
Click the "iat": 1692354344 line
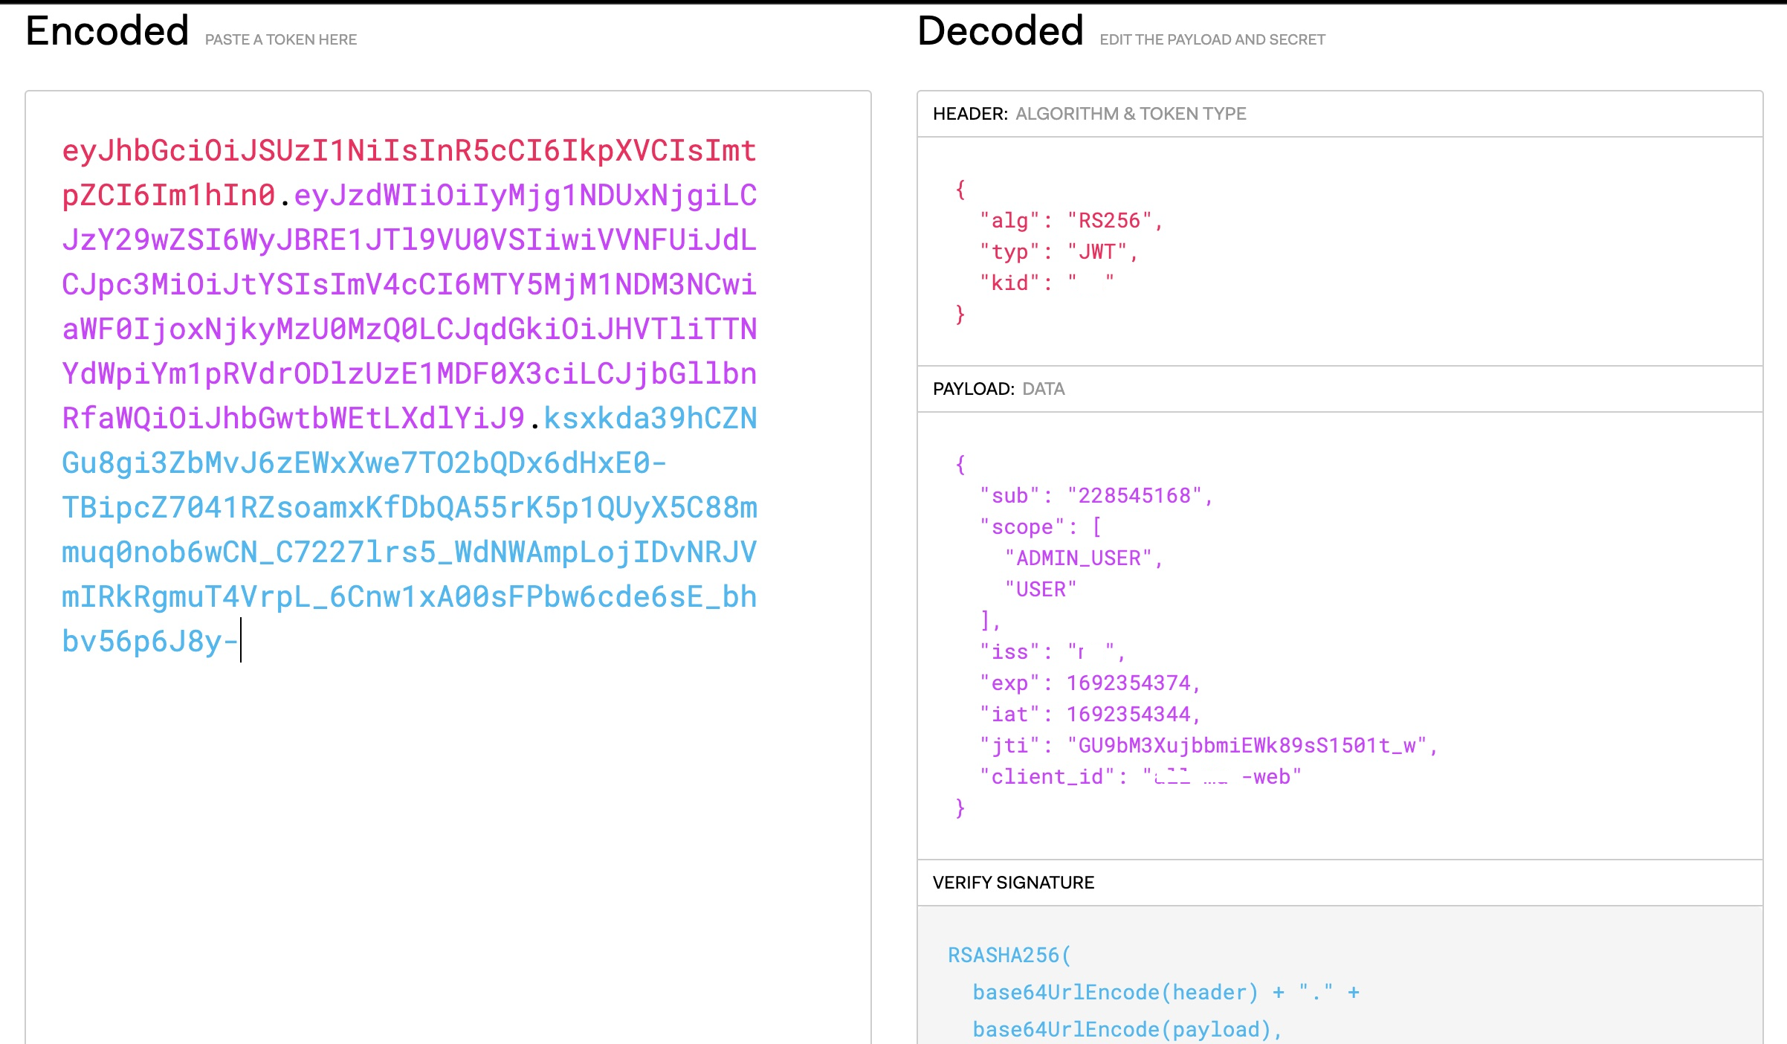point(1090,715)
